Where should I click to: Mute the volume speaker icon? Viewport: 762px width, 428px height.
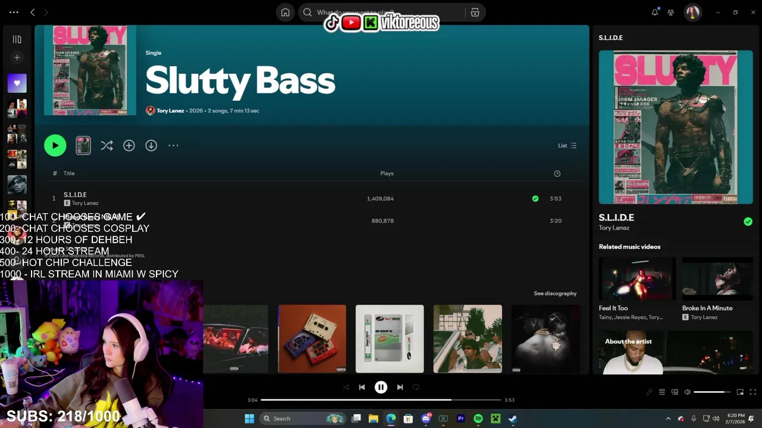[x=687, y=392]
